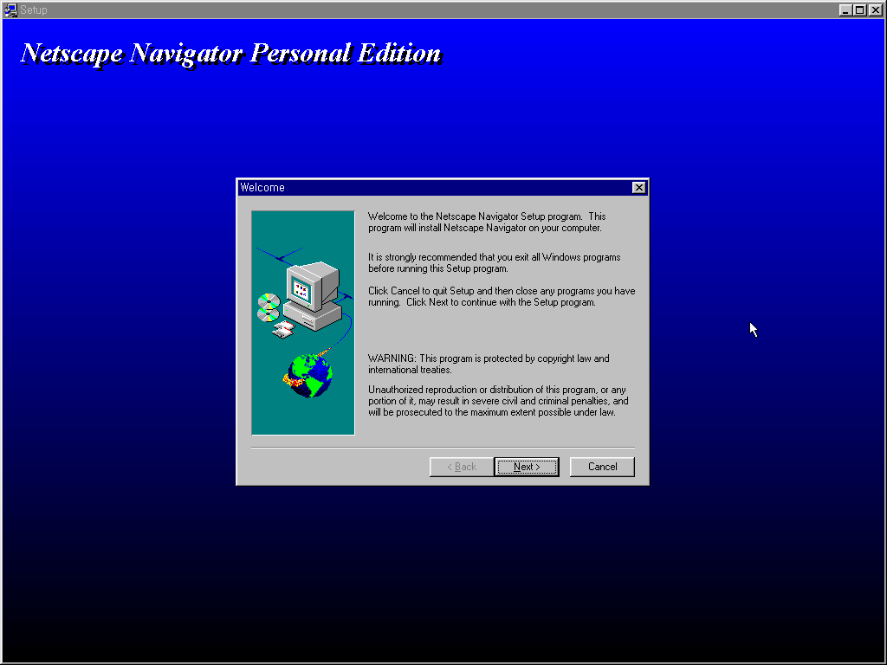This screenshot has height=665, width=887.
Task: Click the computer and globe illustration
Action: click(303, 323)
